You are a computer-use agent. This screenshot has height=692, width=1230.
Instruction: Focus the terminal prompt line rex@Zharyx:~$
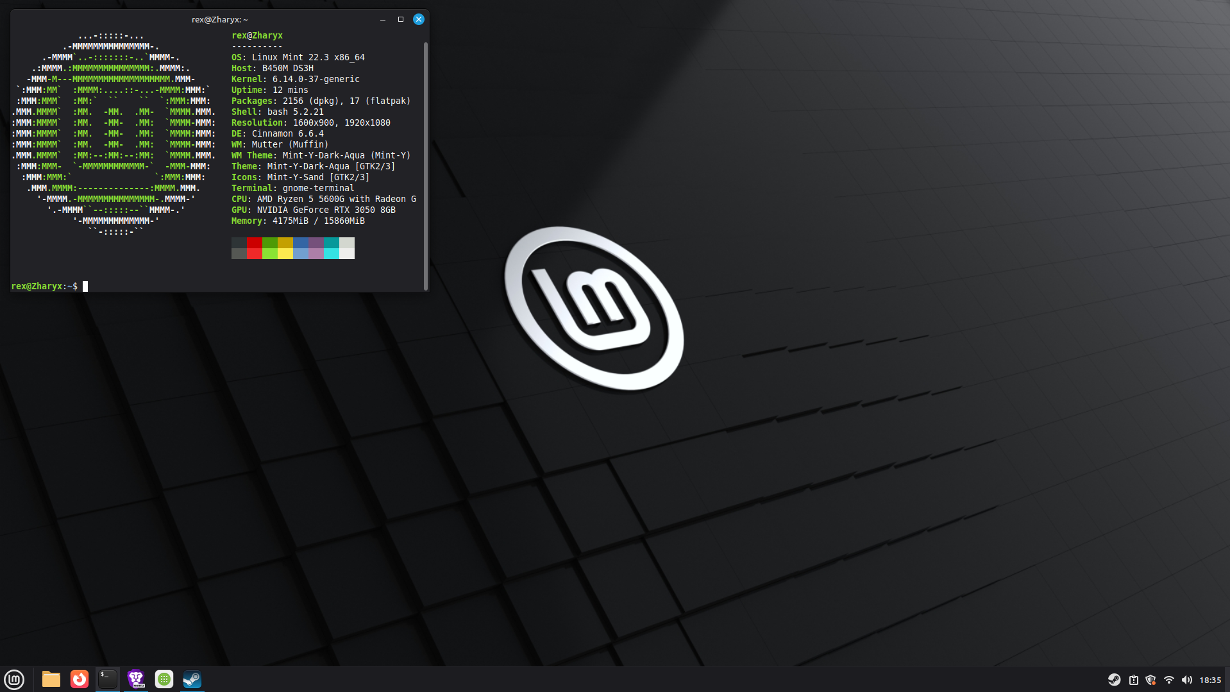click(x=192, y=286)
